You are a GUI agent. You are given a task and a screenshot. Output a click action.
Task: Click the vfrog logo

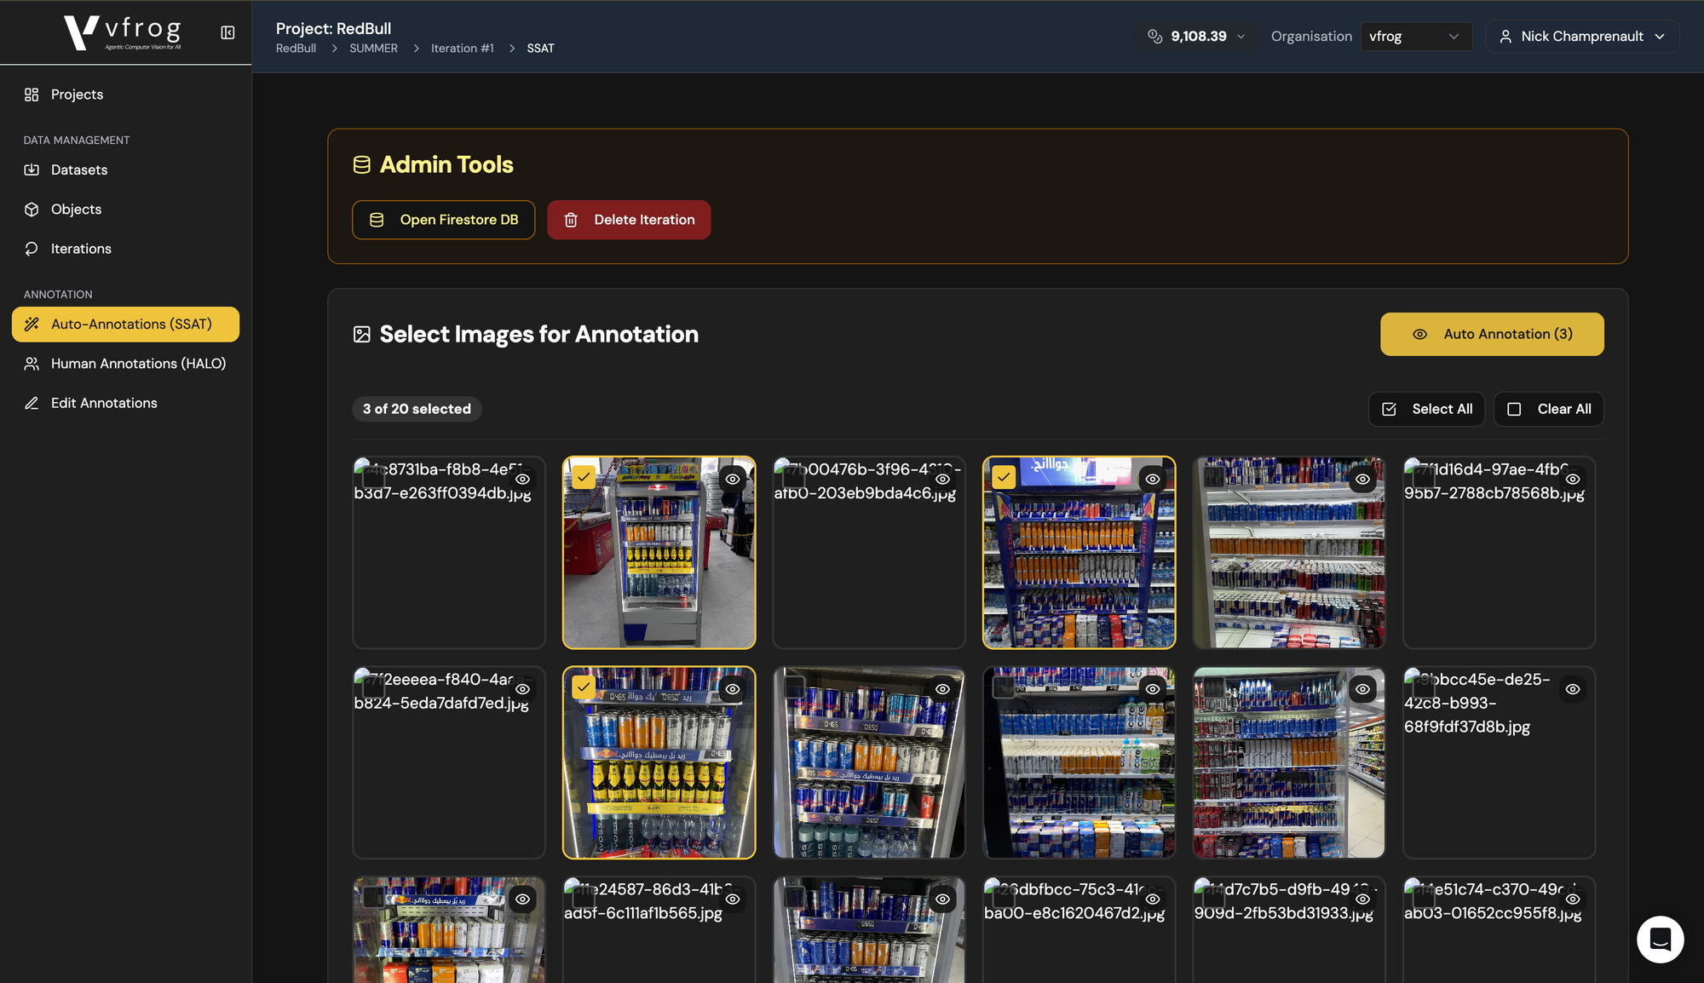[123, 32]
